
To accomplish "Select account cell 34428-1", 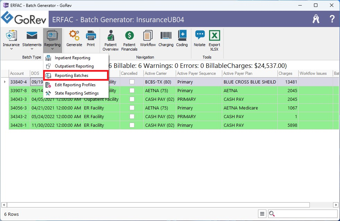I will tap(19, 125).
